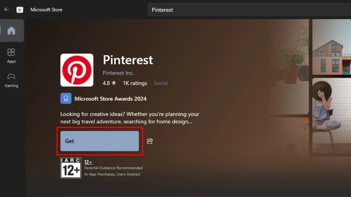Click the Pinterest app title heading
Viewport: 351px width, 197px height.
(x=128, y=60)
